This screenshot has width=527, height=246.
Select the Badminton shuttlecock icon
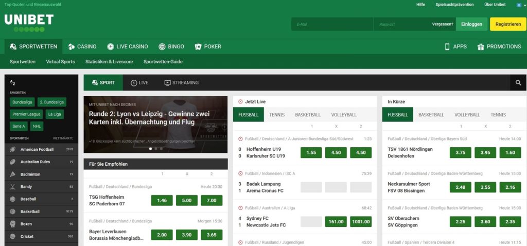point(13,174)
